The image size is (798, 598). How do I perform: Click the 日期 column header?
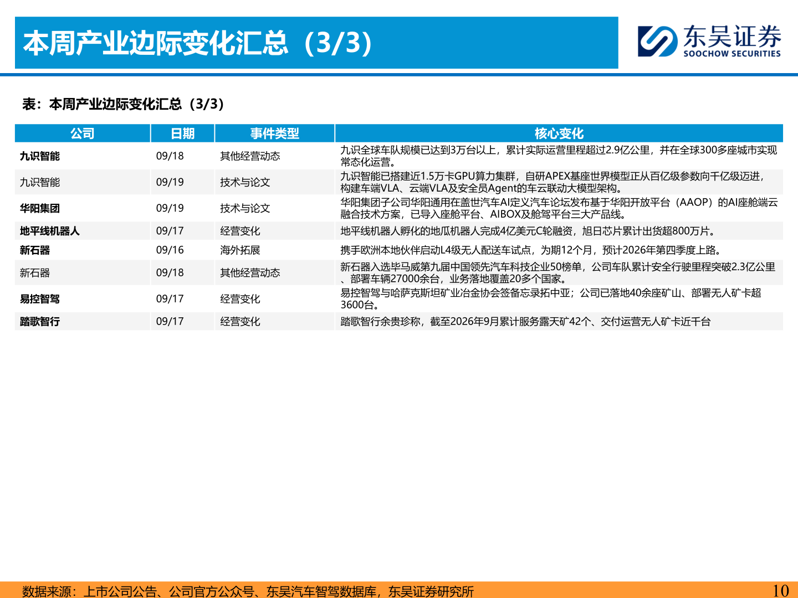[x=183, y=133]
